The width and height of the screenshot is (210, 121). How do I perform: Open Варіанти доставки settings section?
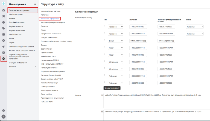[17, 31]
